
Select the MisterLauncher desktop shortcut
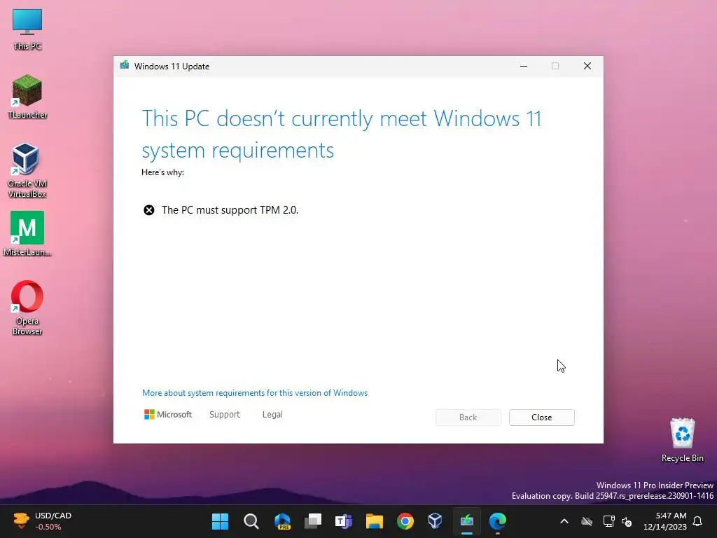coord(27,234)
